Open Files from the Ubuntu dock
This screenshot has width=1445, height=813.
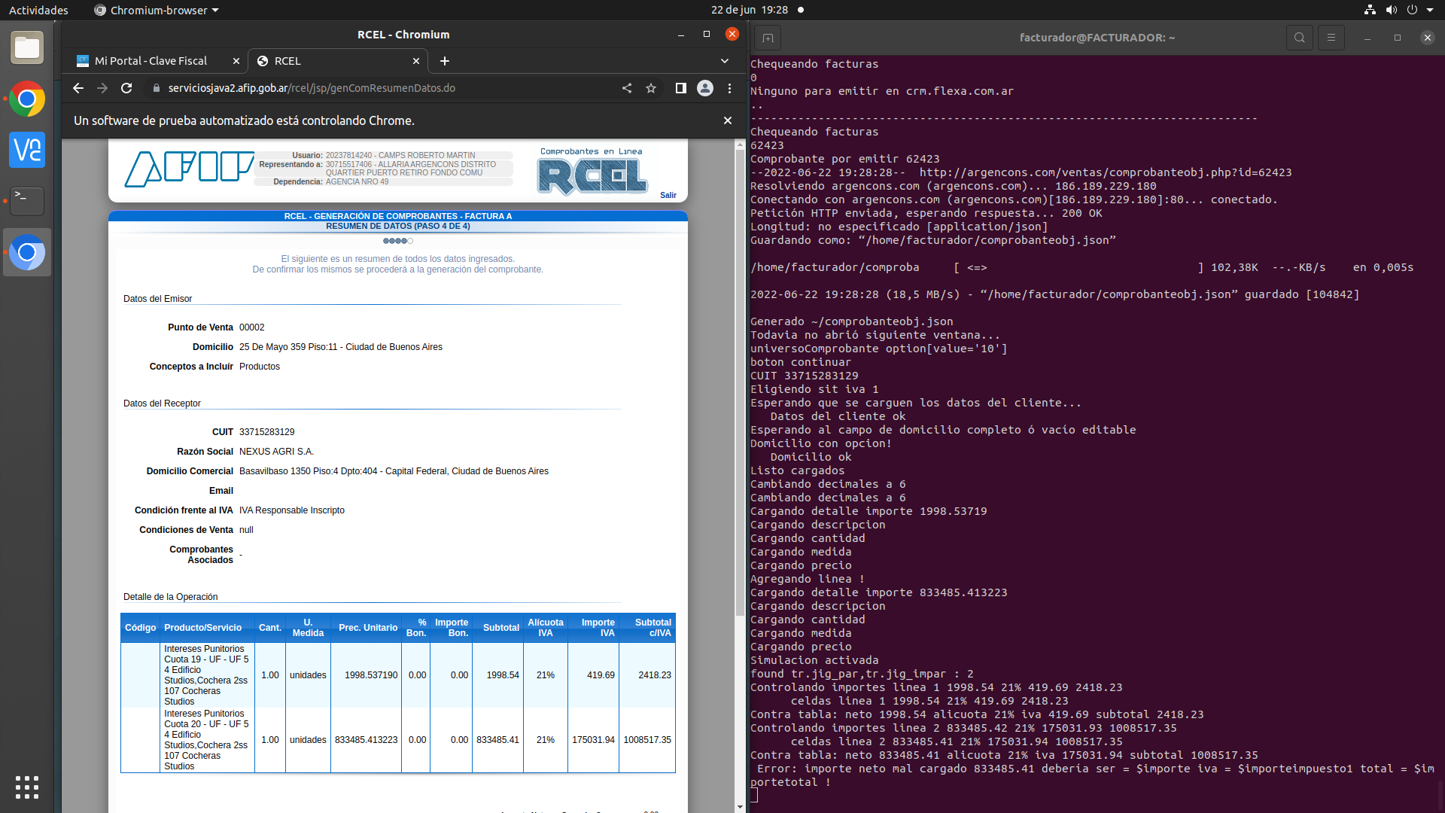coord(27,48)
